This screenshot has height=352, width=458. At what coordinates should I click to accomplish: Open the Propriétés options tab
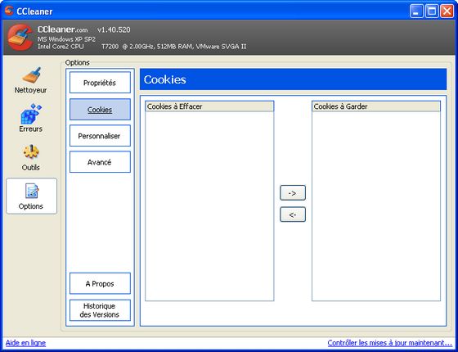100,83
